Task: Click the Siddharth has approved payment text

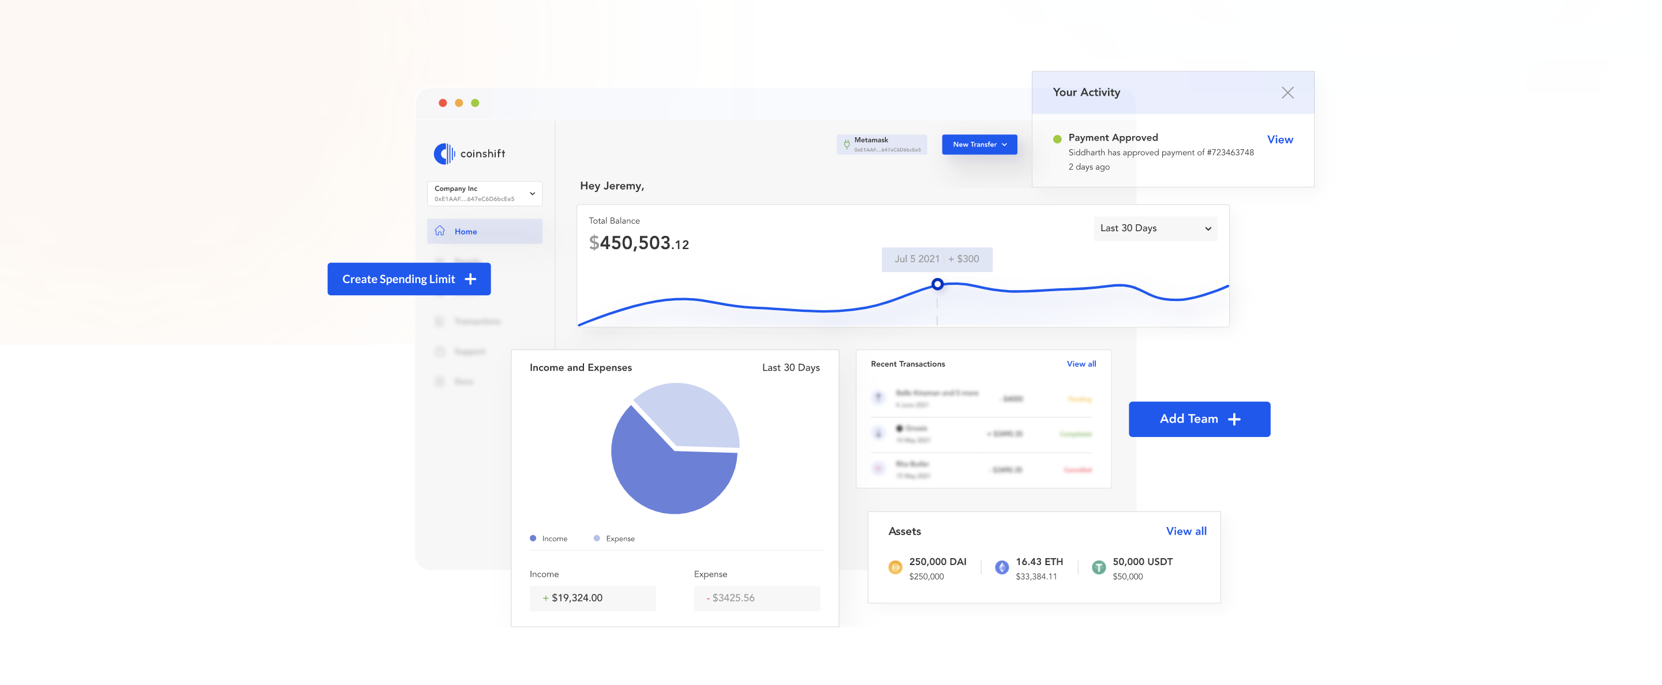Action: [x=1160, y=153]
